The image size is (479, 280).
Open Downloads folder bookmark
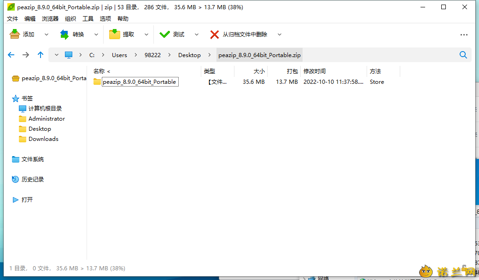coord(39,139)
